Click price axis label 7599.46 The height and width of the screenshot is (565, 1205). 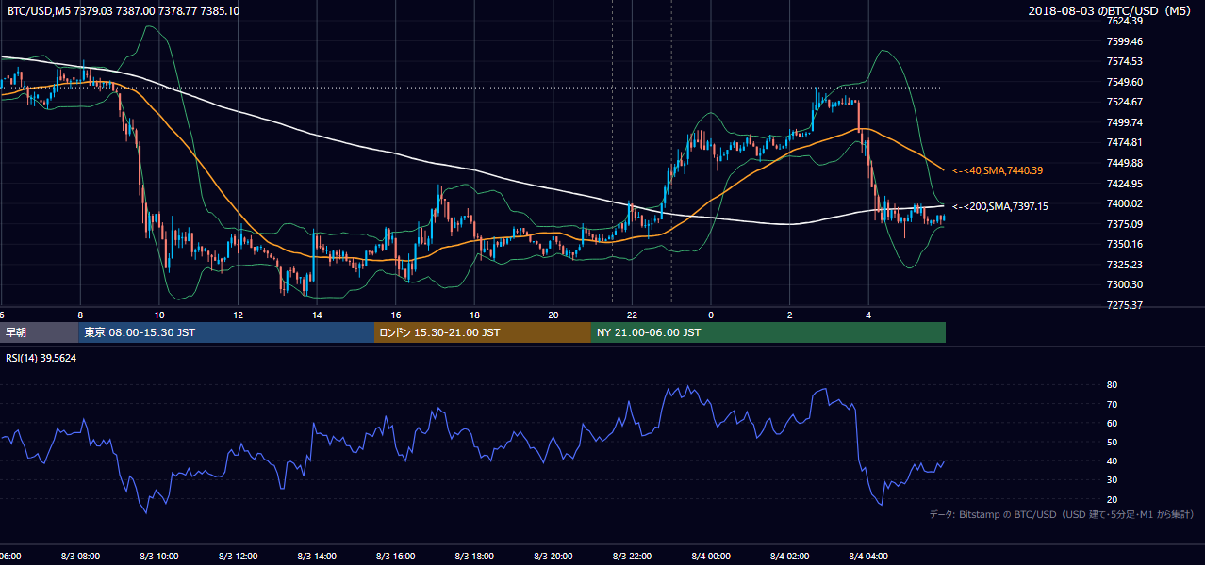pyautogui.click(x=1125, y=41)
